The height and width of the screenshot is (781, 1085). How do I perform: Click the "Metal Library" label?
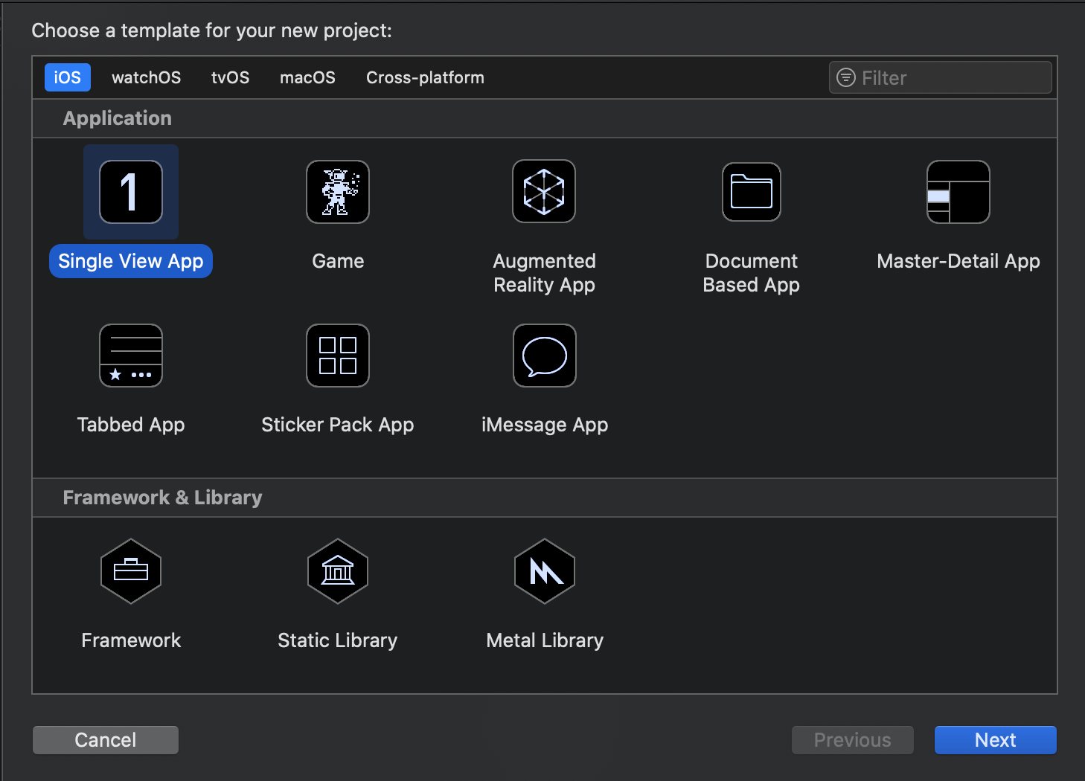545,640
